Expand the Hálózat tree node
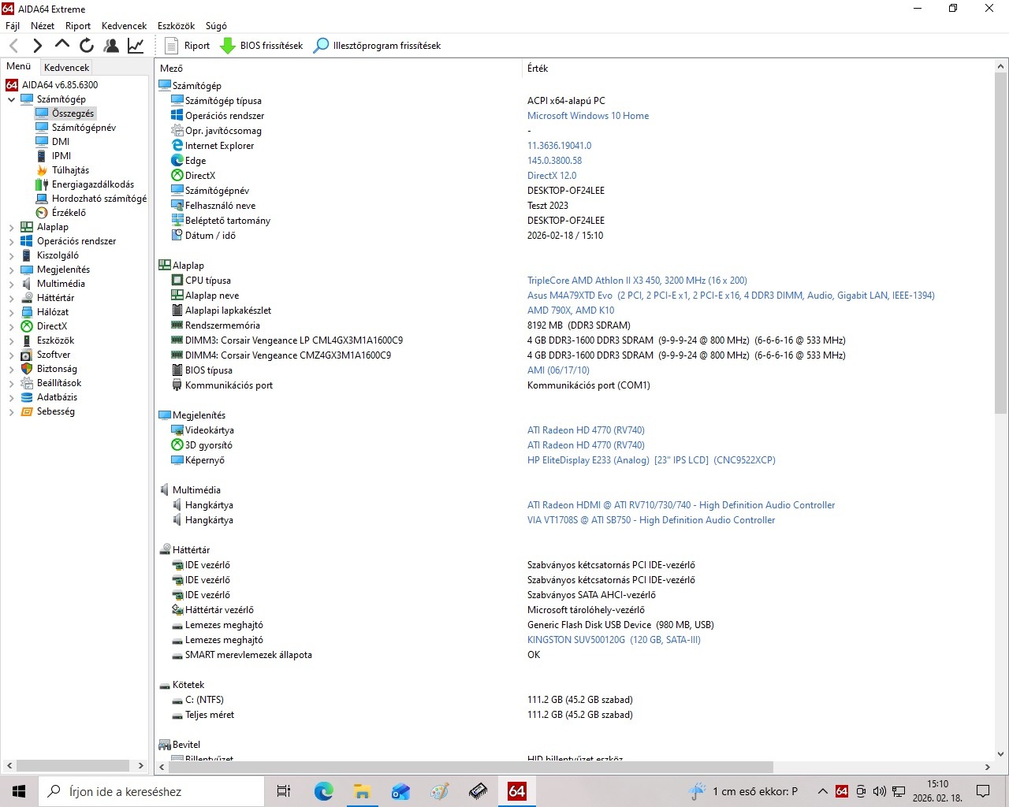The width and height of the screenshot is (1009, 807). coord(11,312)
